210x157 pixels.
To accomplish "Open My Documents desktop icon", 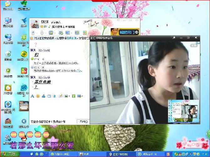I will pyautogui.click(x=8, y=6).
